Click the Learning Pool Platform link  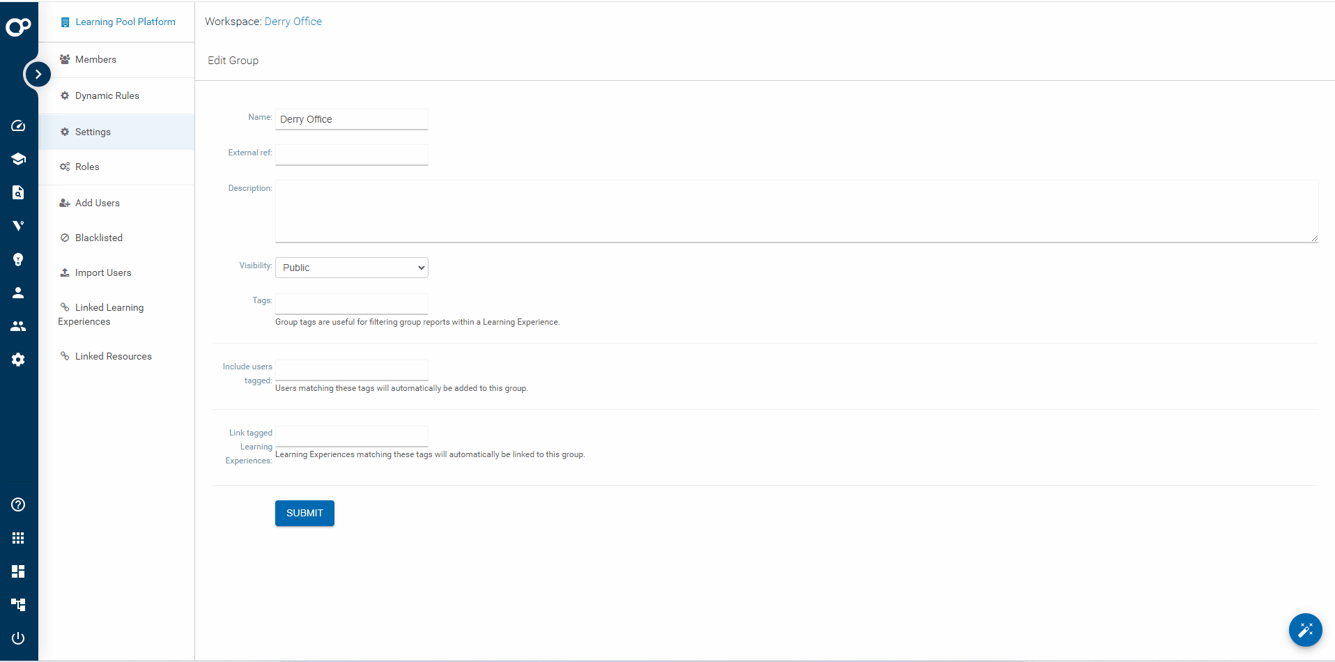(x=125, y=22)
